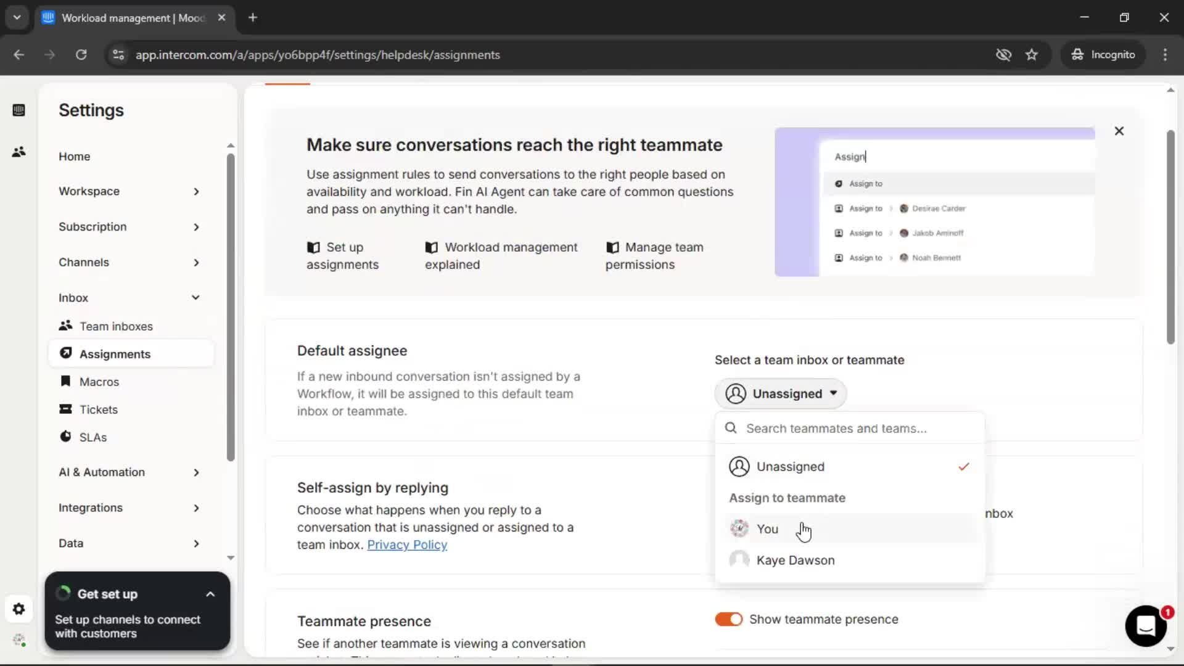1184x666 pixels.
Task: Click the Unassigned person icon in list
Action: click(x=739, y=467)
